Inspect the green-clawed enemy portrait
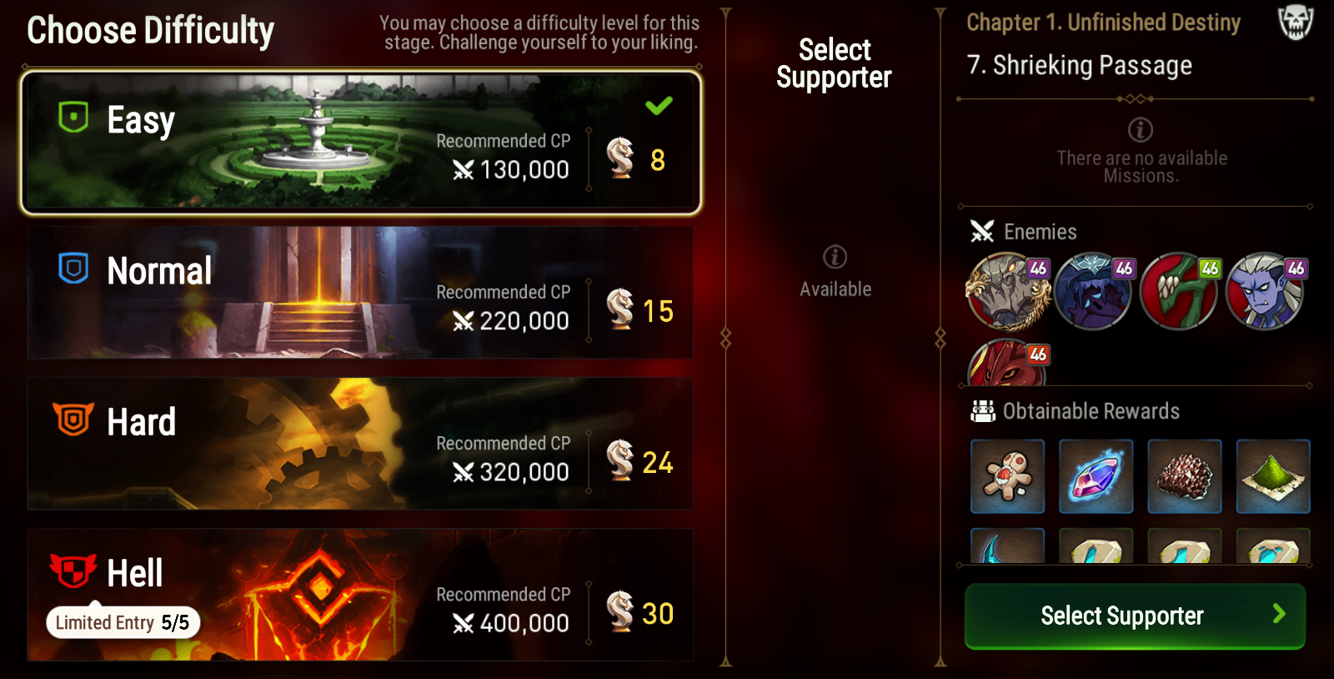Image resolution: width=1334 pixels, height=679 pixels. 1179,292
